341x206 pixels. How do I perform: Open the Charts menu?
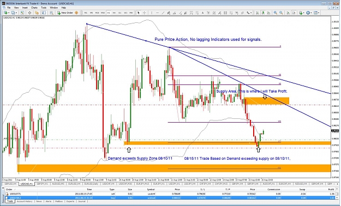click(34, 8)
